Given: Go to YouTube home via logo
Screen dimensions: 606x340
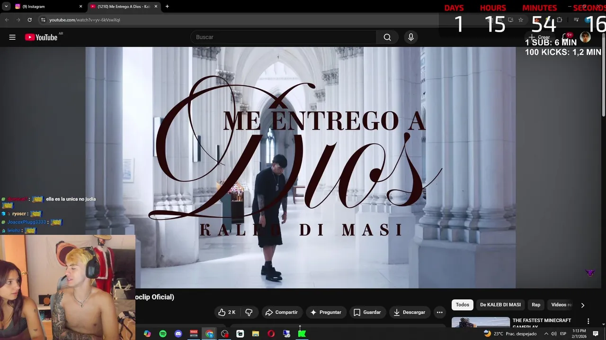Looking at the screenshot, I should [41, 37].
